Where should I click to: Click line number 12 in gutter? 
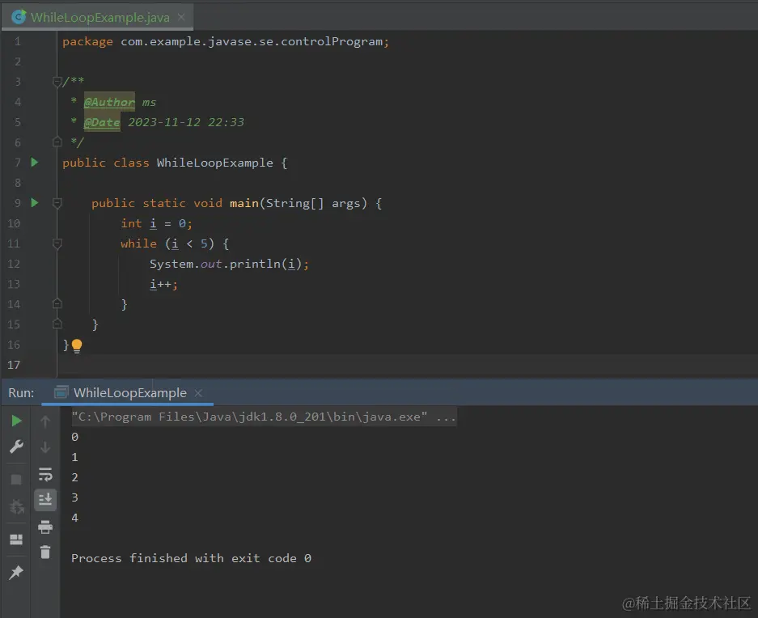click(14, 264)
